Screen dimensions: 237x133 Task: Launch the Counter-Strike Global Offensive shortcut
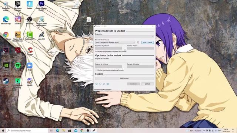tap(18, 37)
